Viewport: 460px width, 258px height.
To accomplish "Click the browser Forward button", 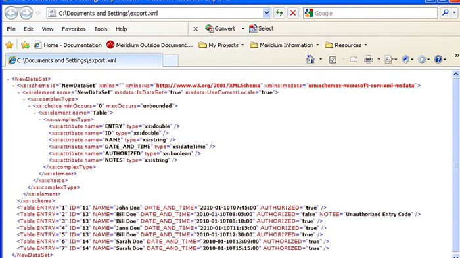I will [x=26, y=13].
